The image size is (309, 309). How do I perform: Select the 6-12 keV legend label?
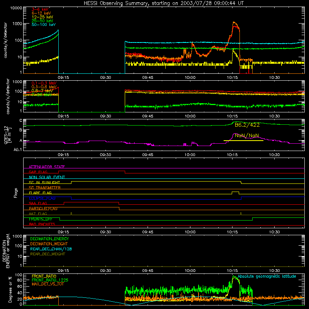point(41,13)
